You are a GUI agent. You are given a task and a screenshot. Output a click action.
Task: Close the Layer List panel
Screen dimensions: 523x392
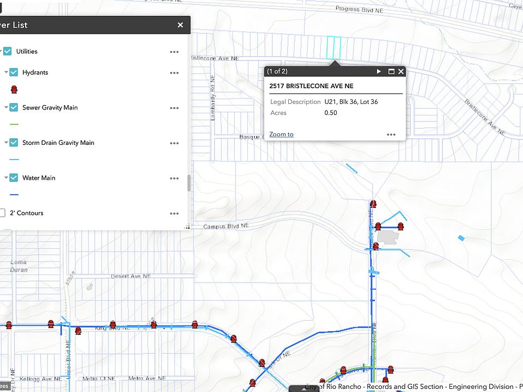[180, 24]
